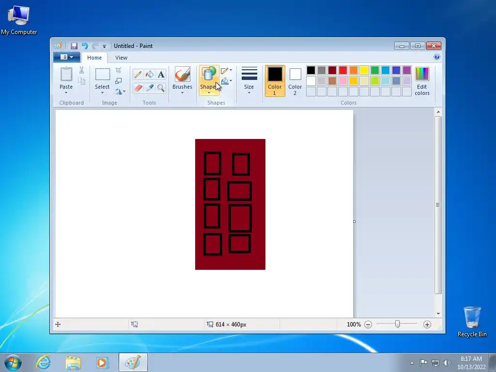This screenshot has height=372, width=496.
Task: Expand the Brushes dropdown arrow
Action: [182, 93]
